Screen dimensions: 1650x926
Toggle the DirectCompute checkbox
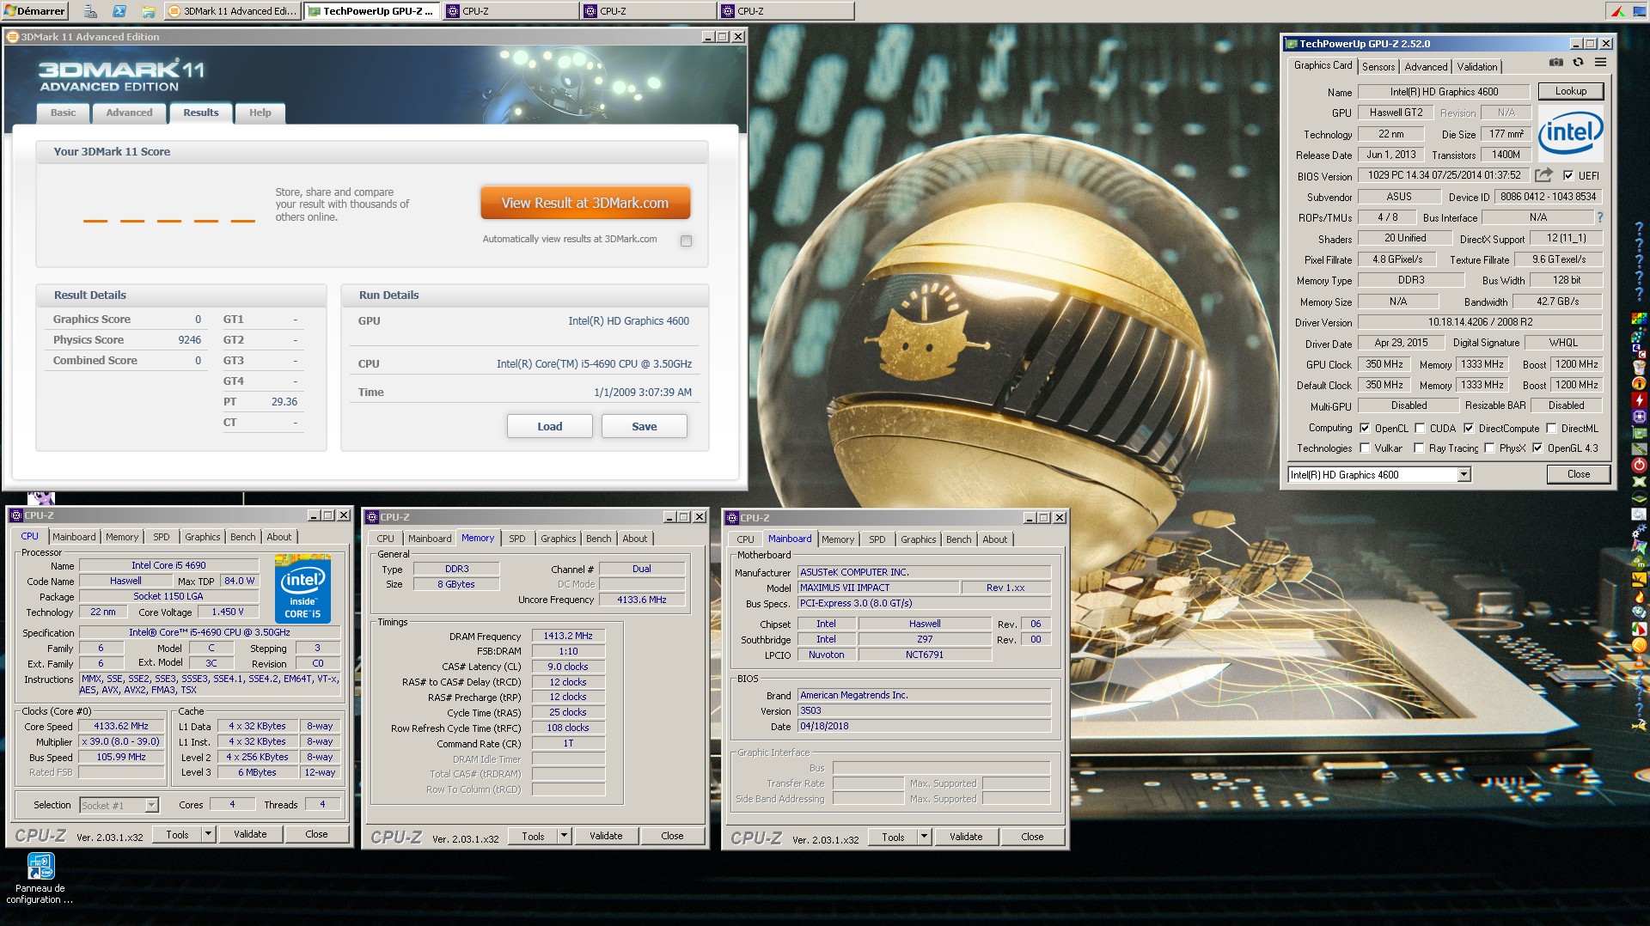click(x=1469, y=428)
